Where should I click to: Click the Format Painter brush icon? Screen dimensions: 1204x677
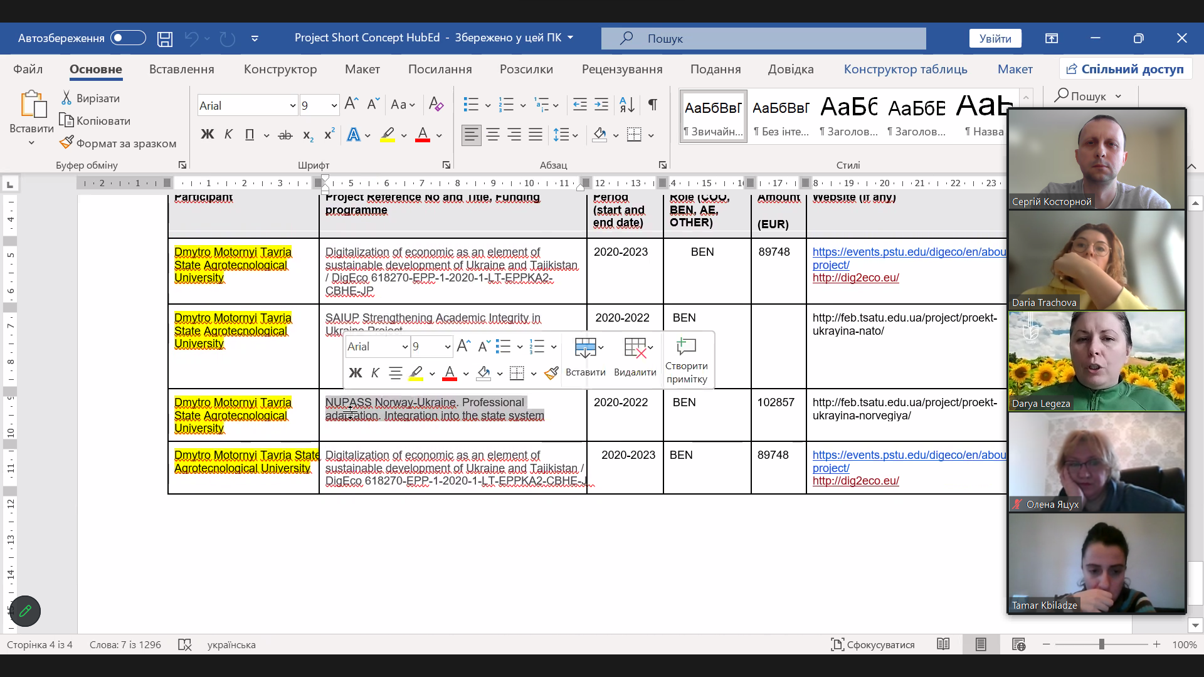pyautogui.click(x=67, y=143)
